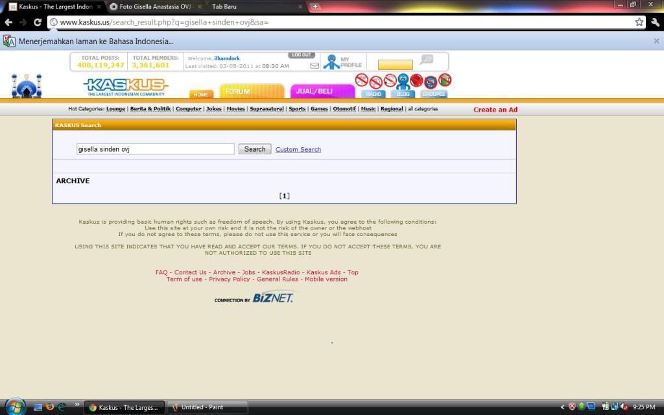Bookmark this page with the star icon
The height and width of the screenshot is (415, 664).
(x=639, y=22)
